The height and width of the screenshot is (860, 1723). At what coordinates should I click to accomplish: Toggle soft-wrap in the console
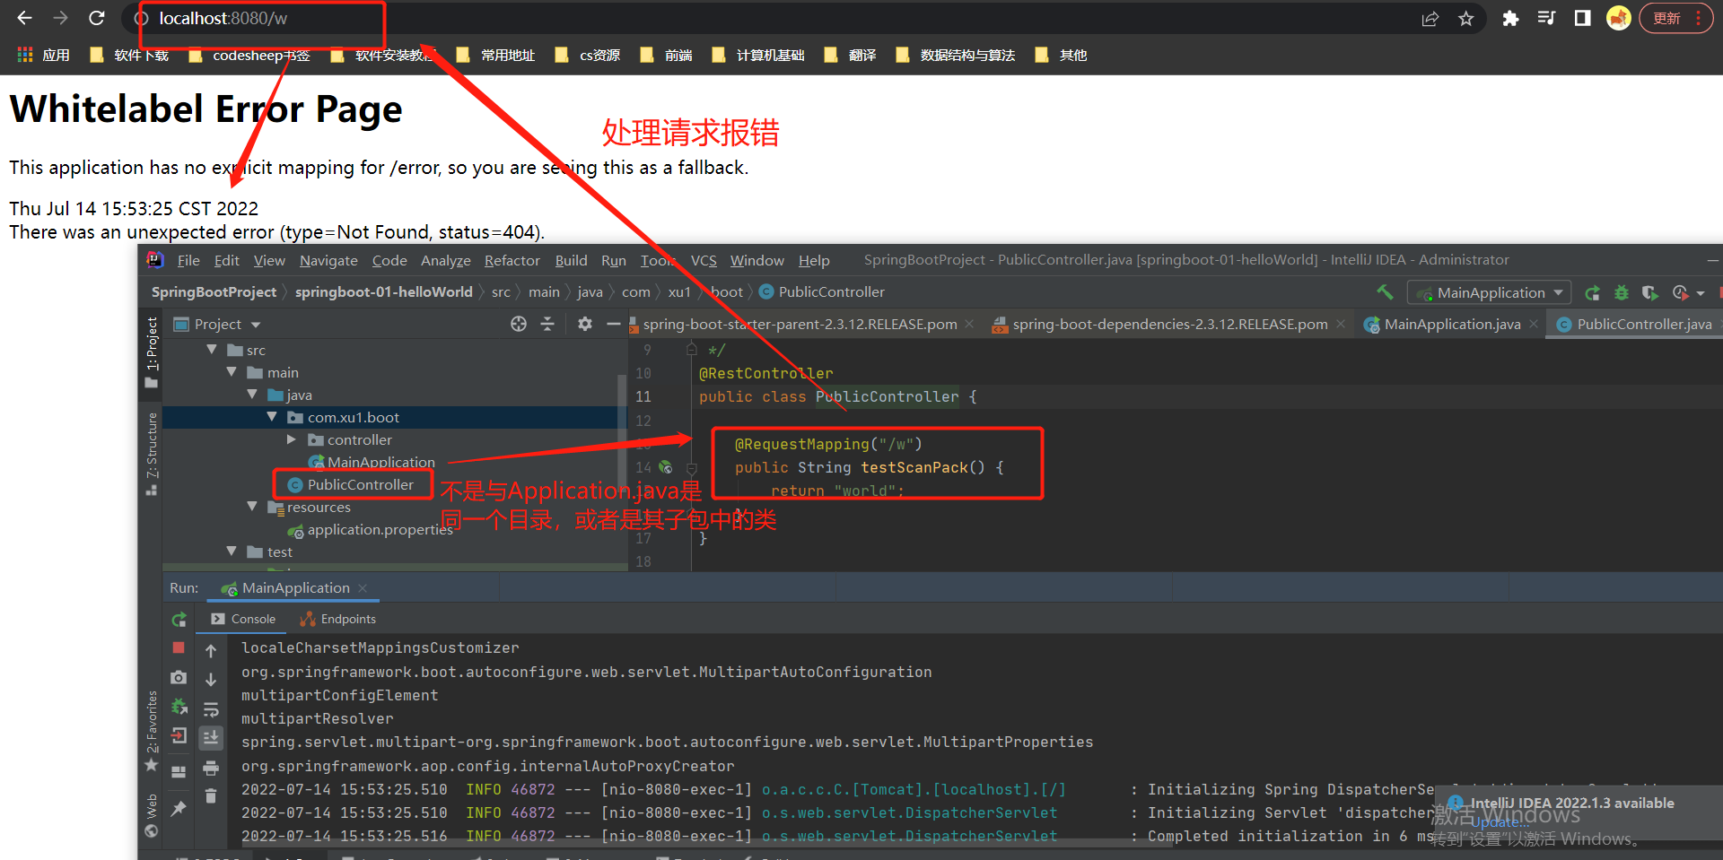[x=211, y=709]
